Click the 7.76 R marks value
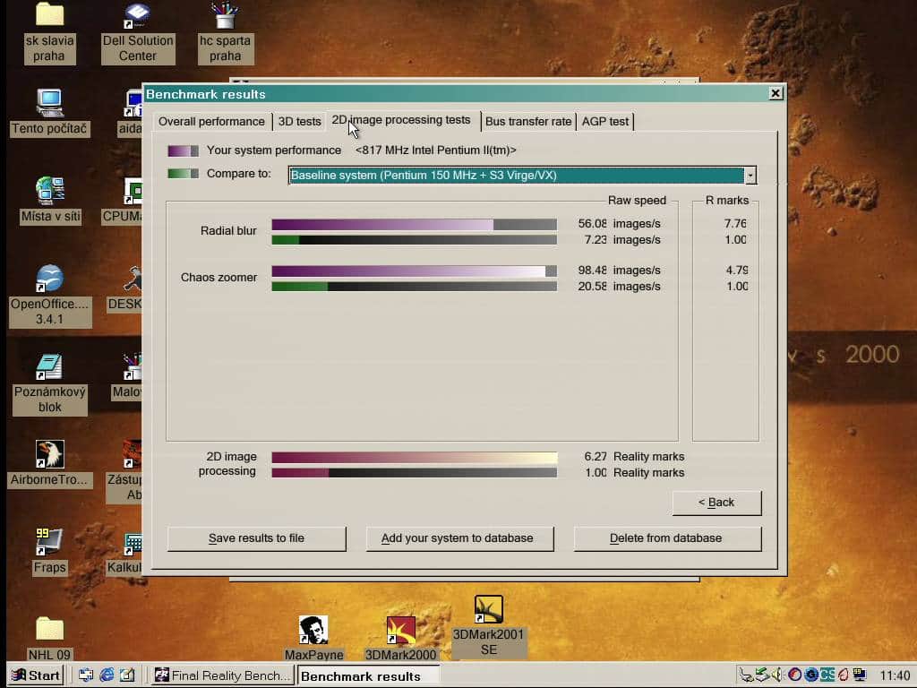Screen dimensions: 917x688 click(x=735, y=223)
